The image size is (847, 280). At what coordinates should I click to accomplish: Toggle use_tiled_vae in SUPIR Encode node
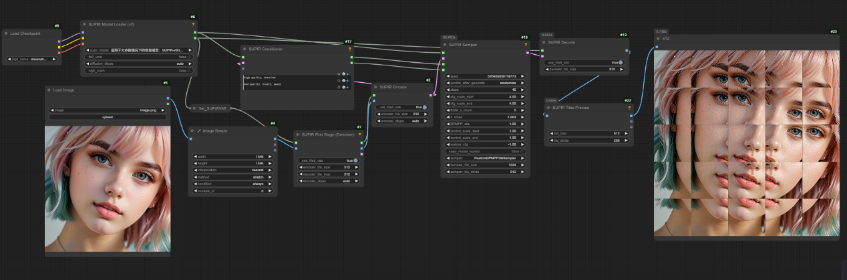pos(425,107)
